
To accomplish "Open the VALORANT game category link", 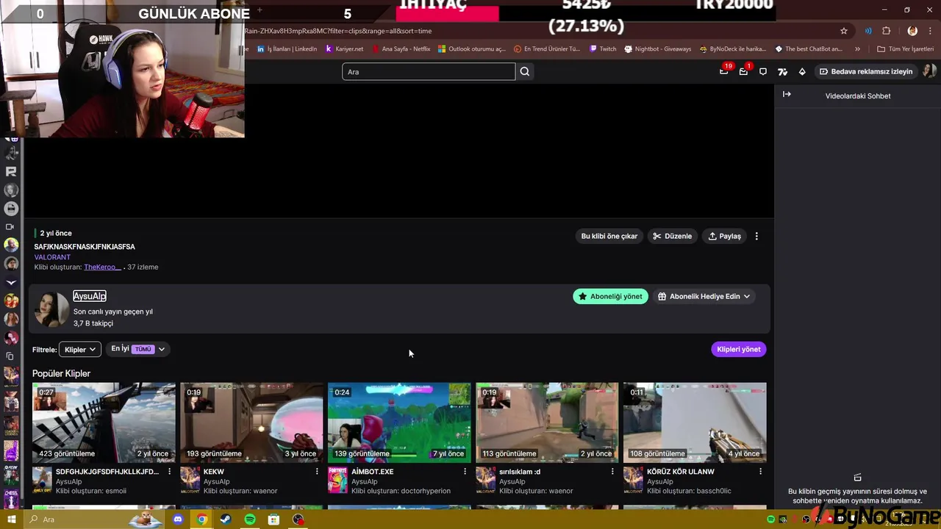I will 52,257.
